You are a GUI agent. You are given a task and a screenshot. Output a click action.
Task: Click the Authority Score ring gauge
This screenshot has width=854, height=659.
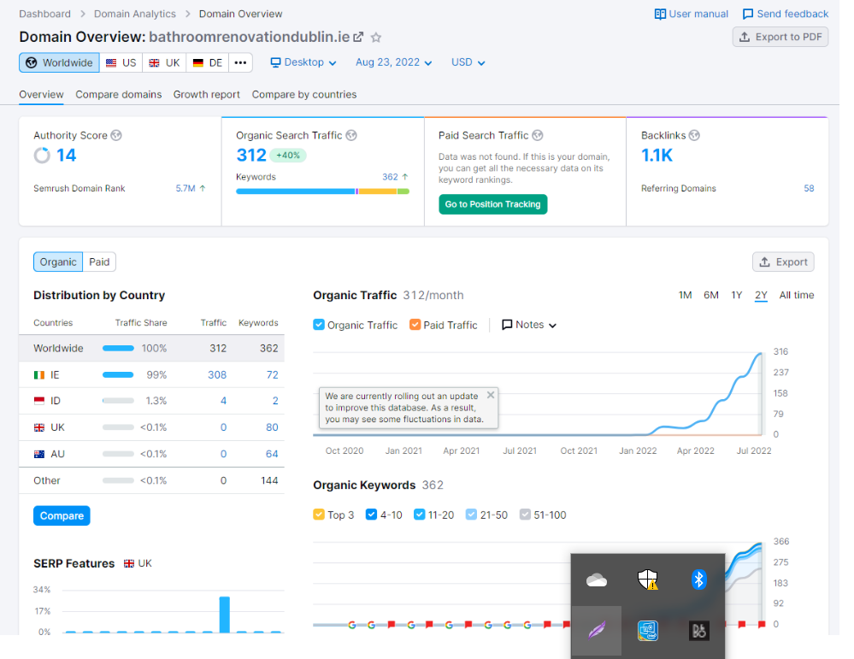click(x=42, y=156)
